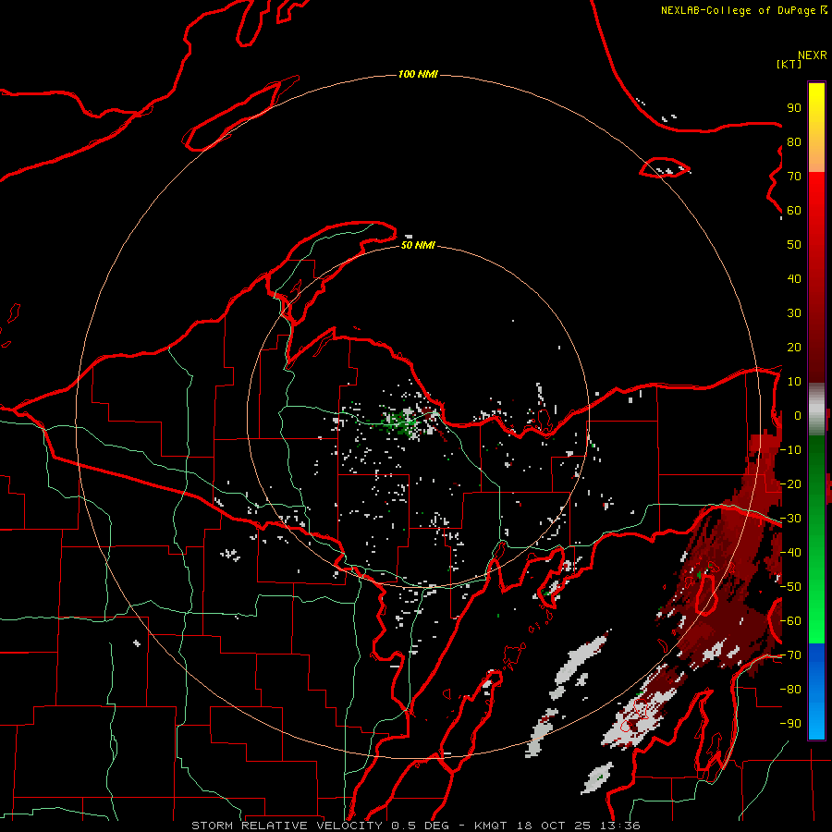This screenshot has width=832, height=832.
Task: Click the NEXR label above the color scale
Action: 812,55
